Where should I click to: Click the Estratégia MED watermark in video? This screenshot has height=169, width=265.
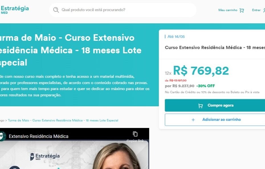45,156
